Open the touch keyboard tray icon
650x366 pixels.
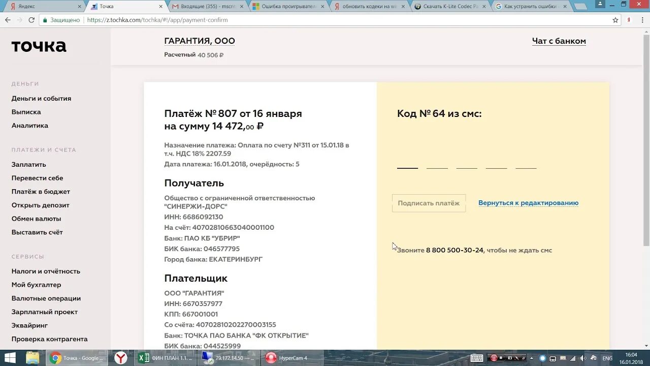(x=476, y=358)
